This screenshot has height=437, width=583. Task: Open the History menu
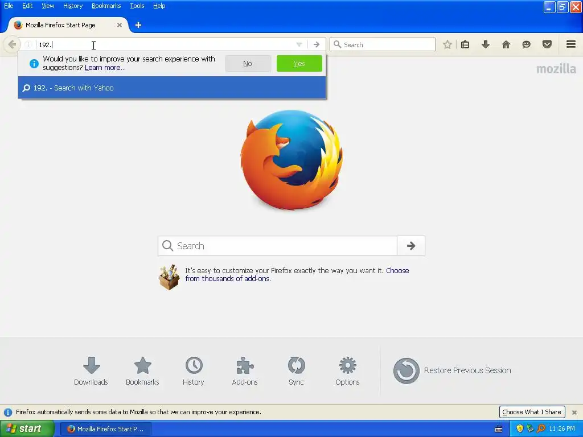pyautogui.click(x=73, y=6)
